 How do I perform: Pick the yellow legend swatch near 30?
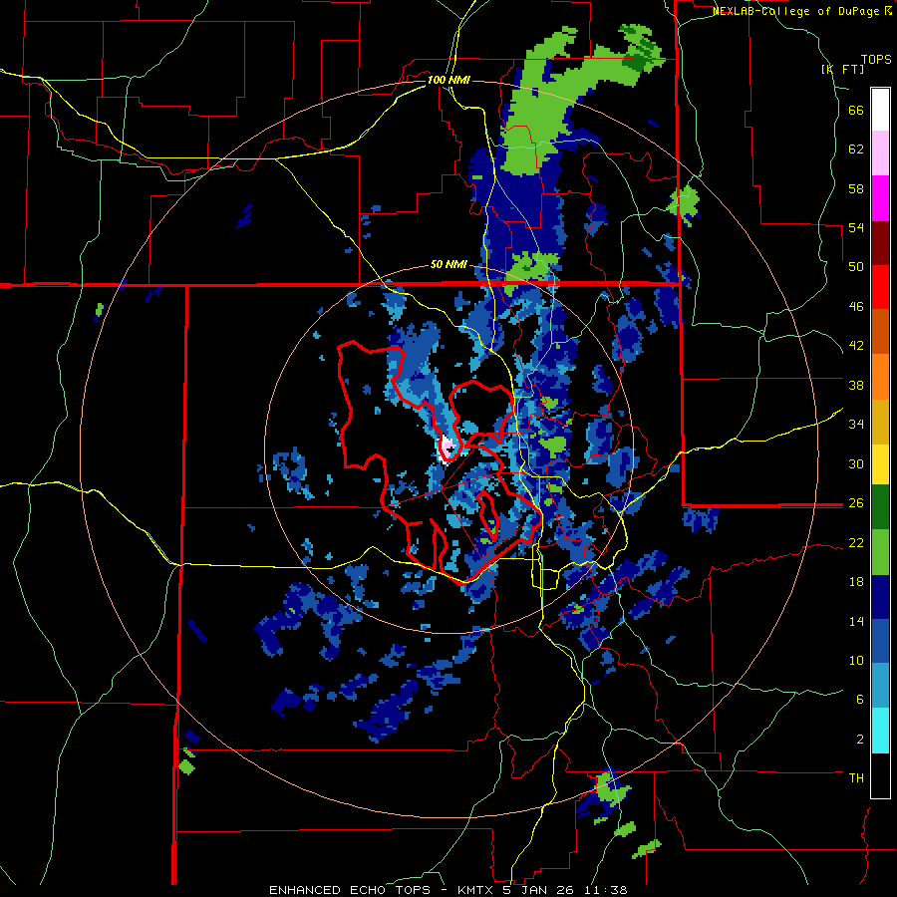880,463
